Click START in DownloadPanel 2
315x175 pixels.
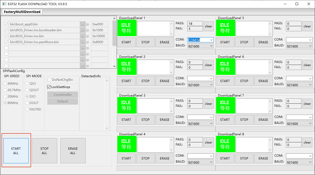[x=126, y=81]
